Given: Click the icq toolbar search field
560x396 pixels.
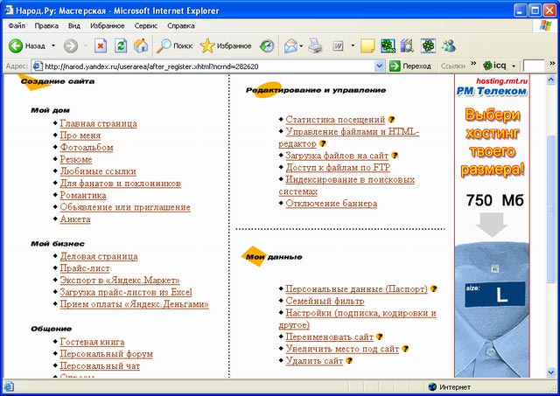Looking at the screenshot, I should click(x=533, y=66).
